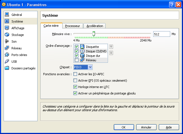Screen dimensions: 183x134
Task: Click the Général monitor icon
Action: coord(7,14)
